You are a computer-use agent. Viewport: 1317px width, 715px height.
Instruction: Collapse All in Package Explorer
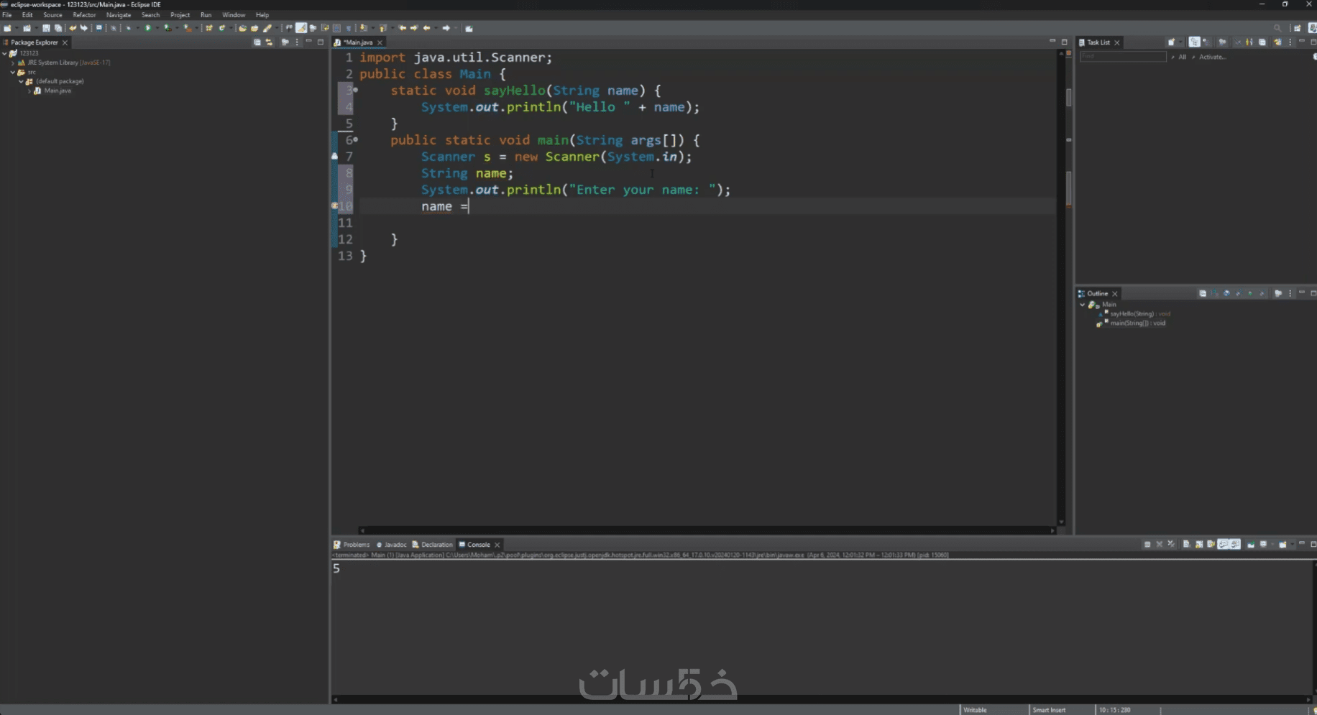click(x=257, y=42)
